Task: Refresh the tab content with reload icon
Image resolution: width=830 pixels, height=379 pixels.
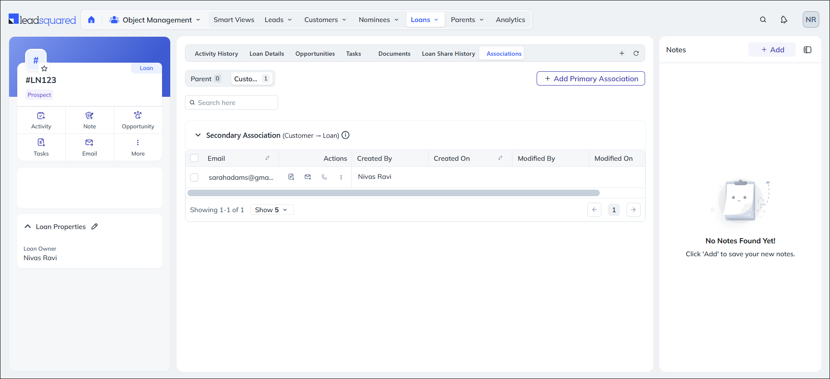Action: [636, 54]
